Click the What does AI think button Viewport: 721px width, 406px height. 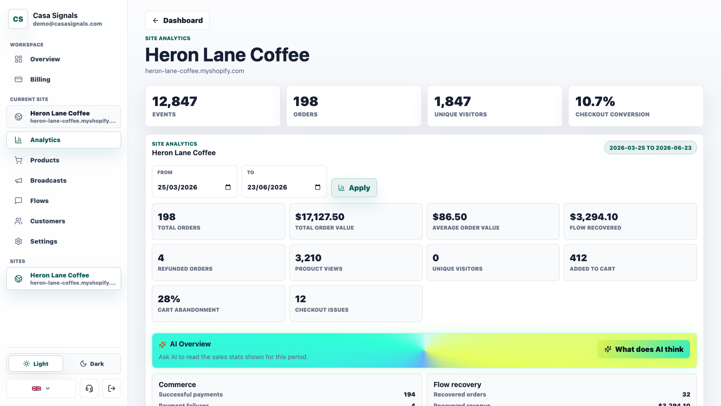[644, 349]
